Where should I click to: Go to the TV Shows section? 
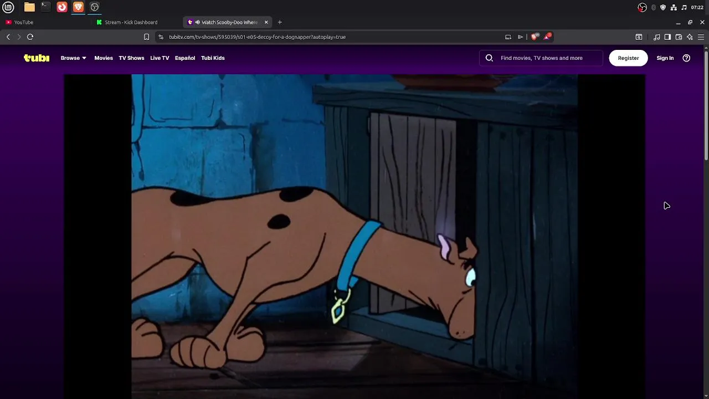point(131,58)
